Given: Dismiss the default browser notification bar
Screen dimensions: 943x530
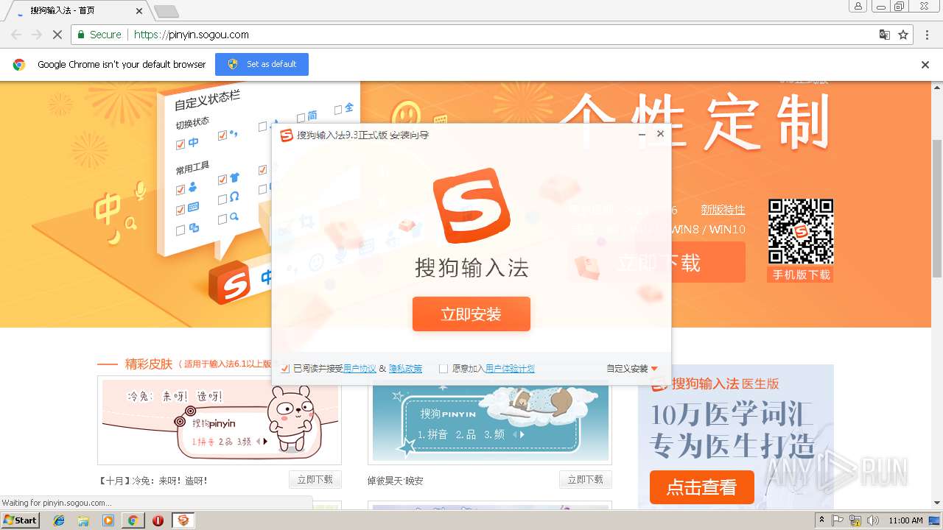Looking at the screenshot, I should pos(925,65).
